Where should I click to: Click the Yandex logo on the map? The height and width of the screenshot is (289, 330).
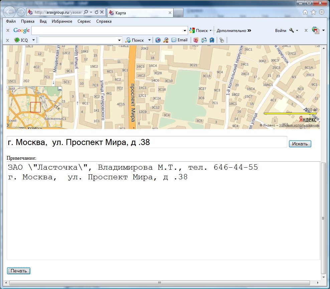308,119
